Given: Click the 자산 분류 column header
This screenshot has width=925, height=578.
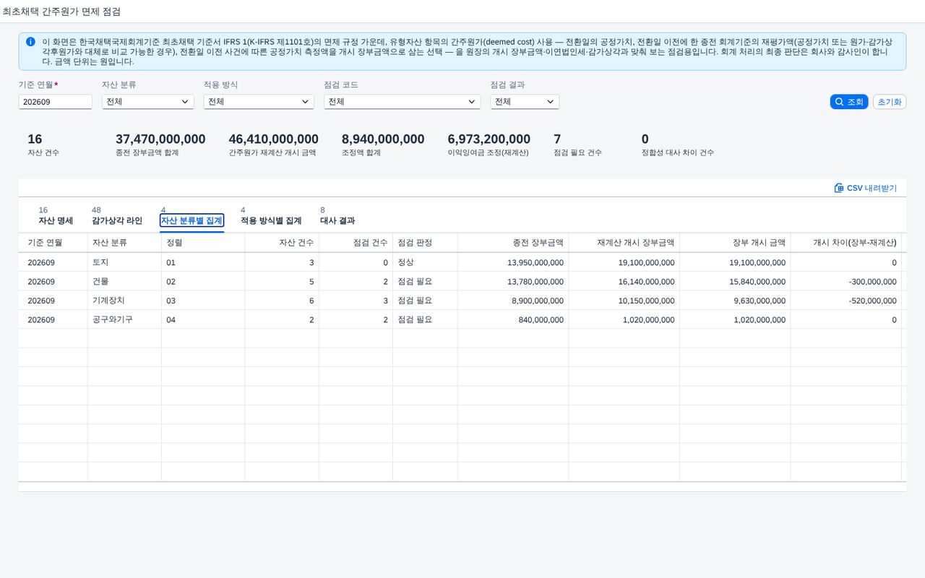Looking at the screenshot, I should (124, 243).
